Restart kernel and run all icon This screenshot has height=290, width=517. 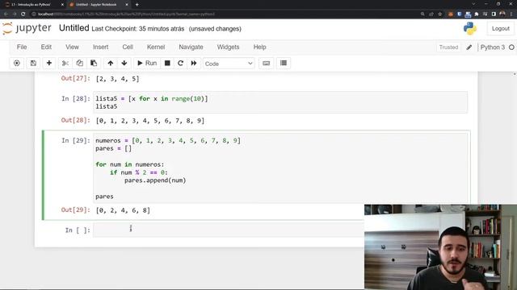tap(194, 63)
